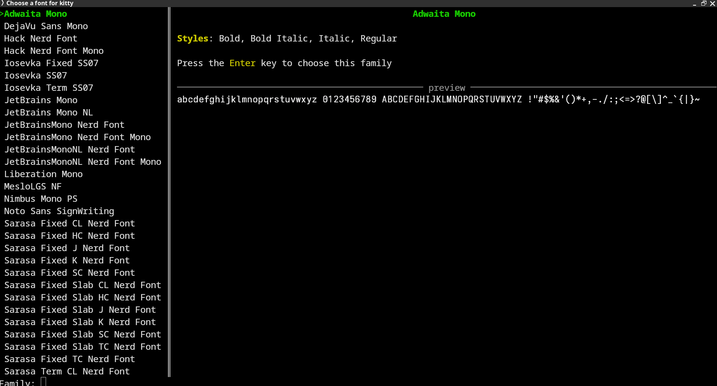Focus the Family input field
The height and width of the screenshot is (386, 717).
(43, 382)
